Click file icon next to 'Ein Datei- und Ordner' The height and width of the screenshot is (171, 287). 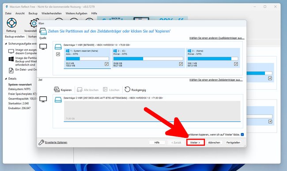pos(11,71)
